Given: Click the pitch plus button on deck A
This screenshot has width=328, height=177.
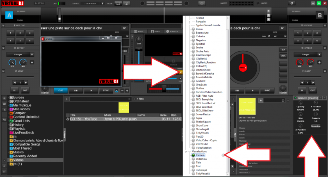Looking at the screenshot, I should pyautogui.click(x=127, y=91).
